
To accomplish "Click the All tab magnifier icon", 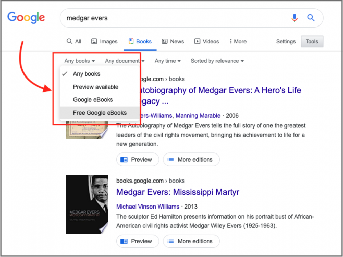I will pos(69,41).
